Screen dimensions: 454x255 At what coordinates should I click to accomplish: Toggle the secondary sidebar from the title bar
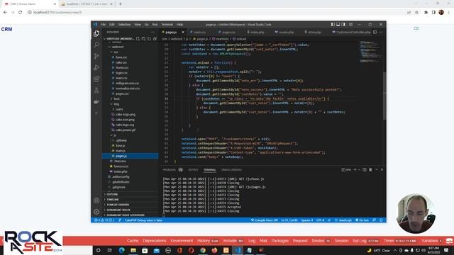[x=343, y=25]
